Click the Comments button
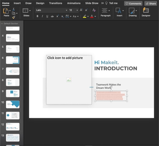159x146 pixels. click(x=133, y=4)
